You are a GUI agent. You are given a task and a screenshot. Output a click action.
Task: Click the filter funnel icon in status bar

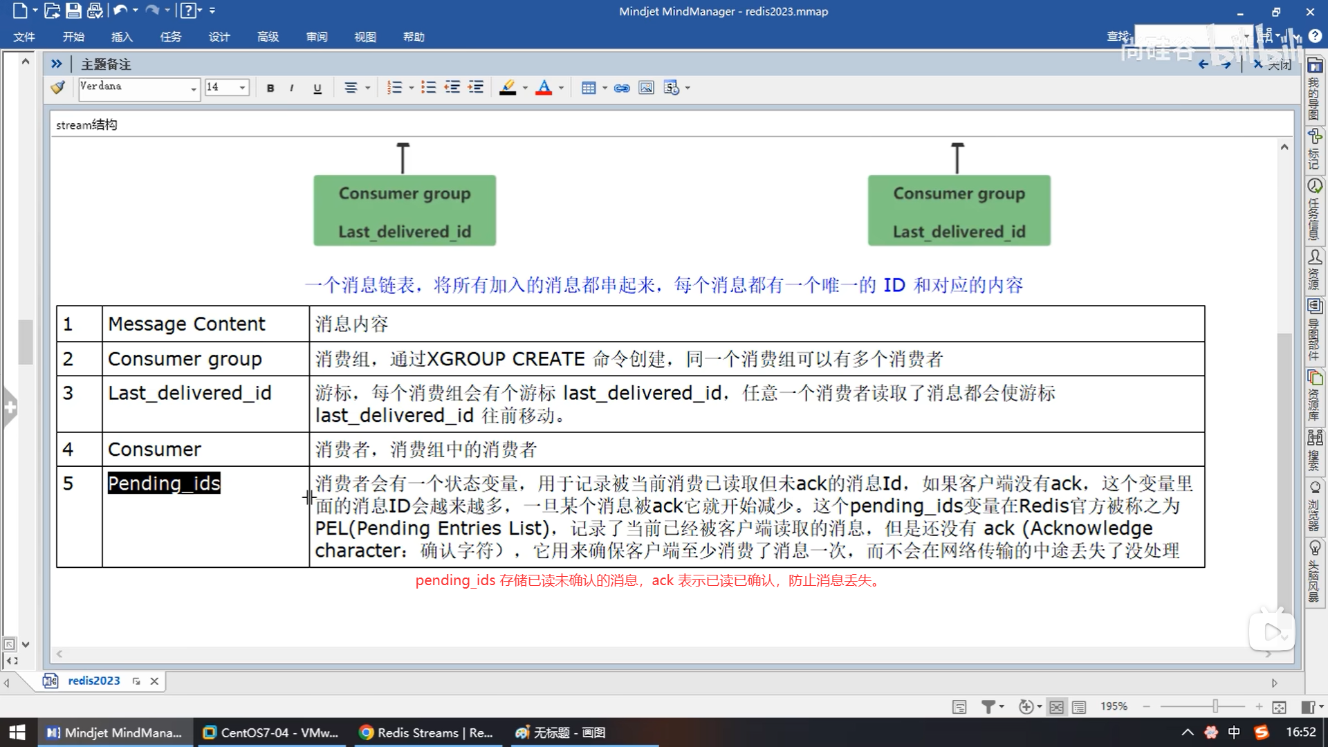point(988,707)
